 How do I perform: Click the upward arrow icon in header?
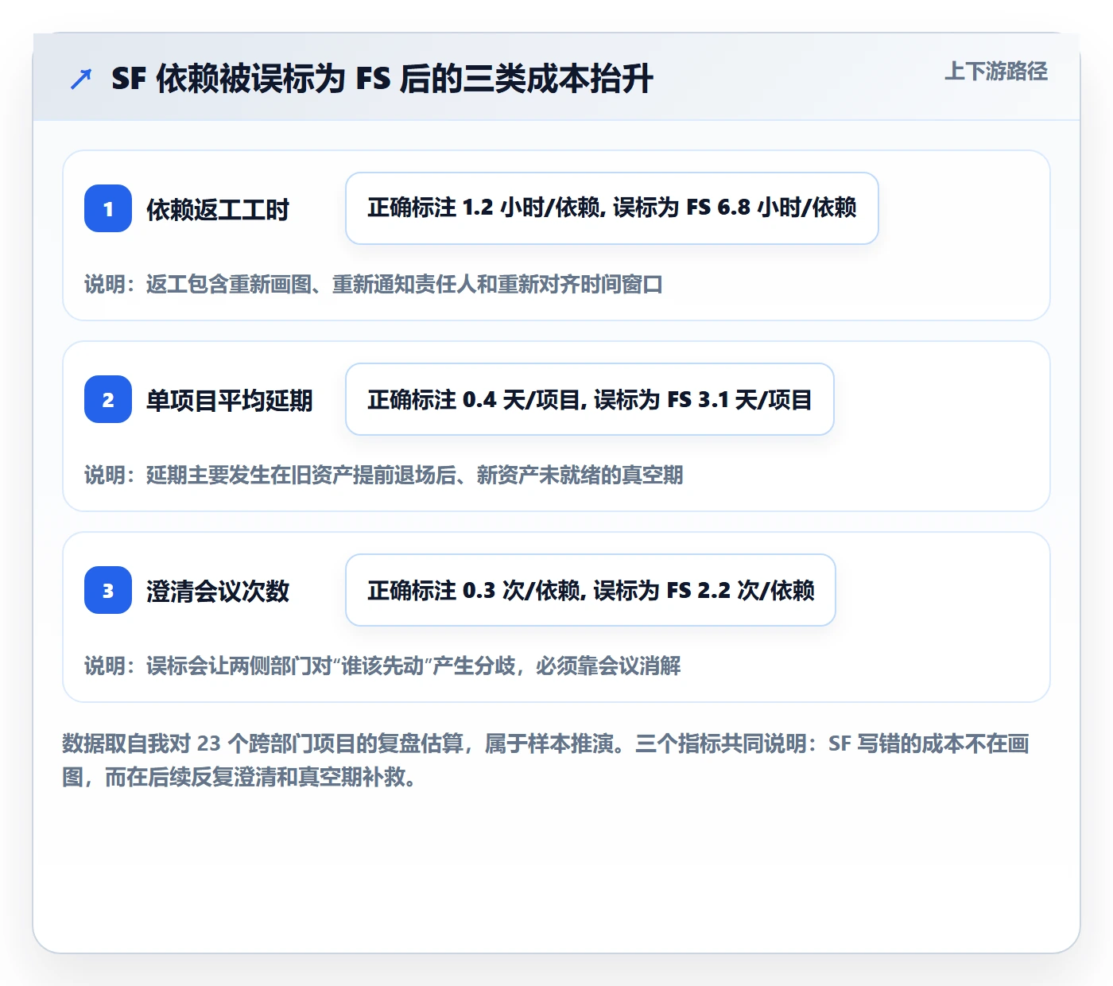[81, 79]
